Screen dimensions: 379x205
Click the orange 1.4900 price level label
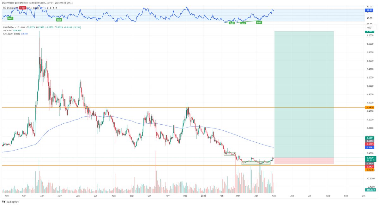[x=369, y=107]
